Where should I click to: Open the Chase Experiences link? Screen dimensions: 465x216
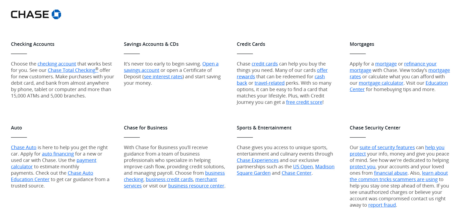click(x=257, y=160)
